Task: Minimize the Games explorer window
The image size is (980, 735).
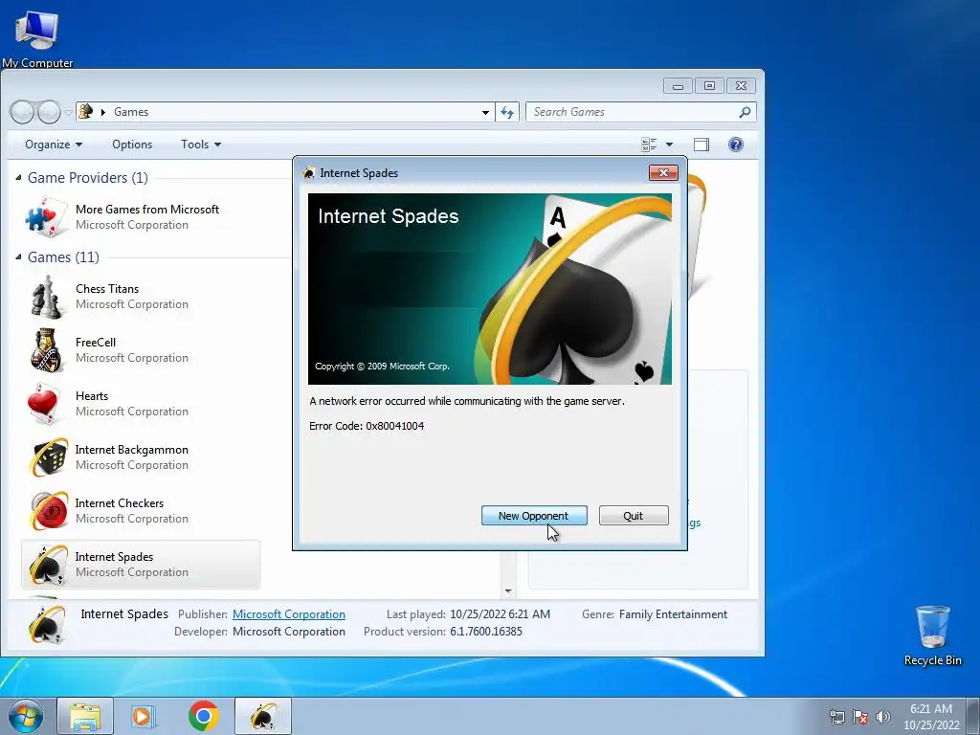Action: (678, 86)
